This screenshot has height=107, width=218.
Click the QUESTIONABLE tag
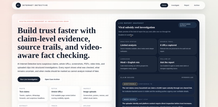coord(130,84)
